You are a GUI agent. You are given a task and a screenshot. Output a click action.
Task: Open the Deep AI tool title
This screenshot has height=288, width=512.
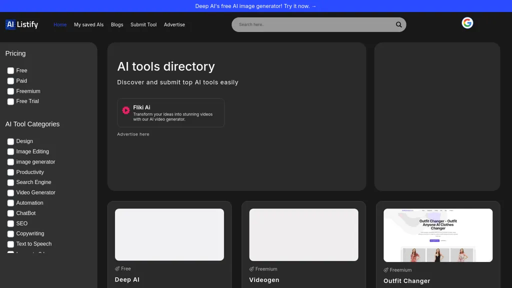pos(127,279)
